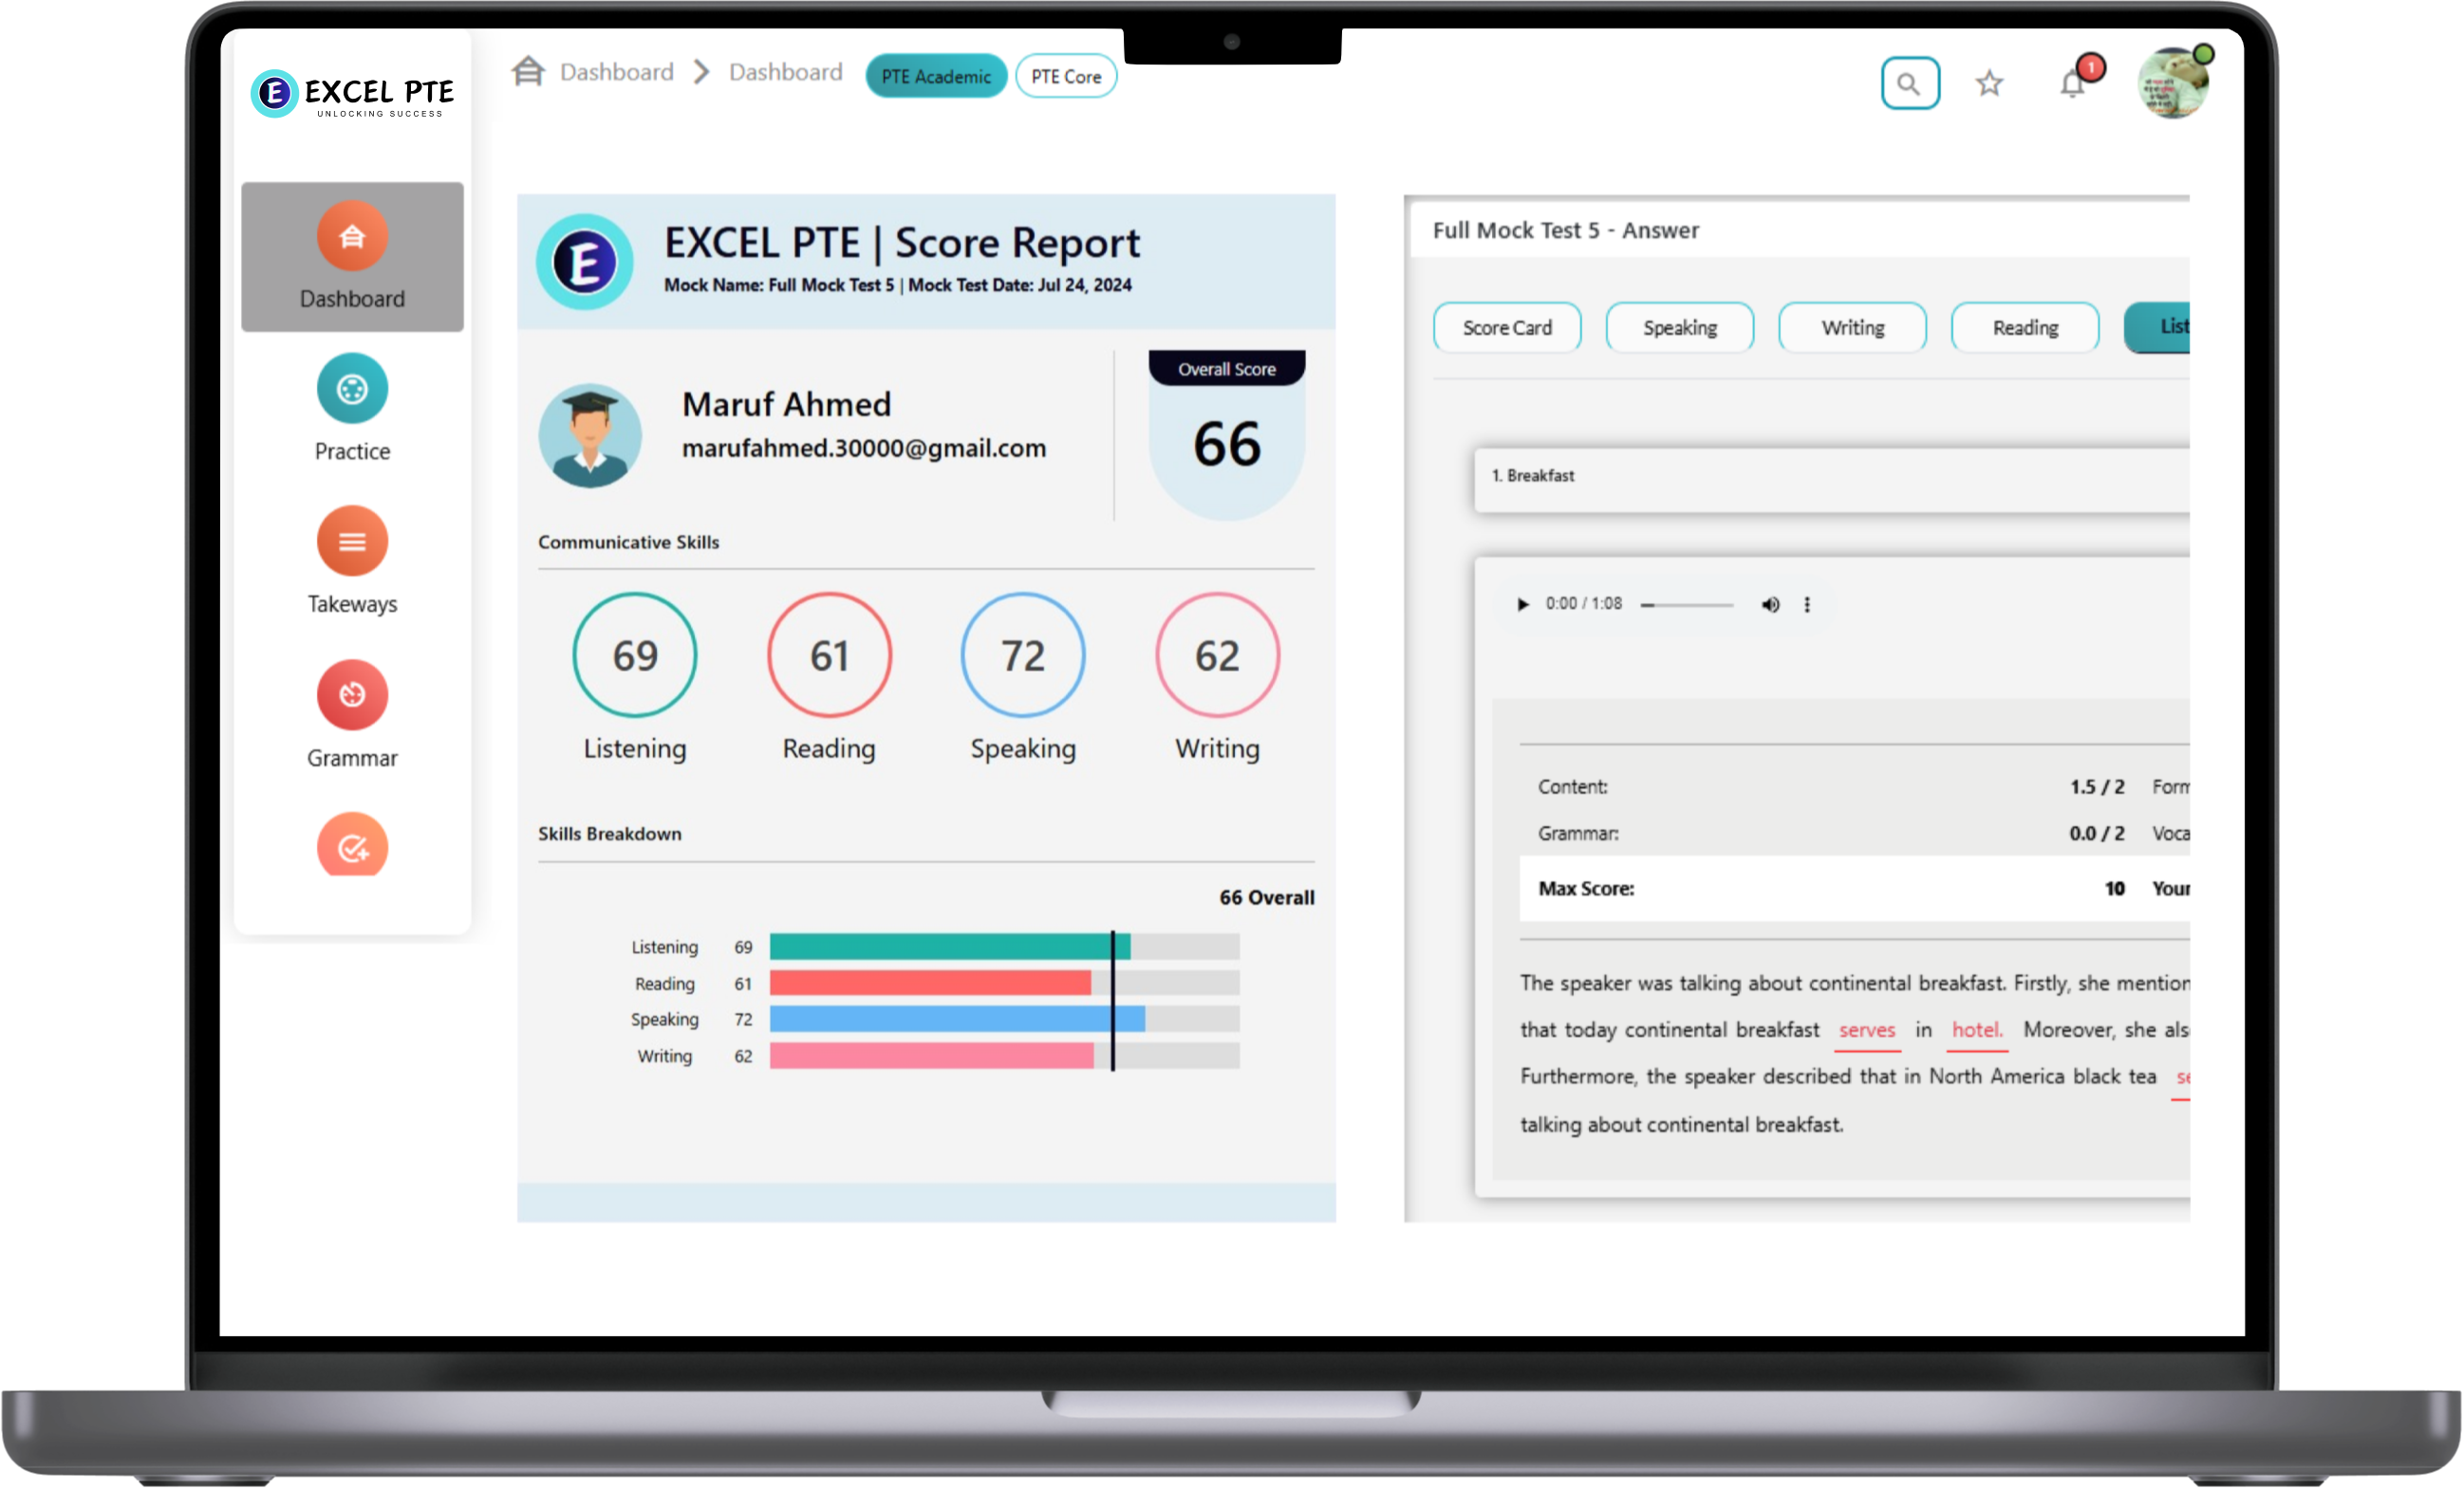The width and height of the screenshot is (2464, 1489).
Task: Open the Practice sidebar icon
Action: click(352, 389)
